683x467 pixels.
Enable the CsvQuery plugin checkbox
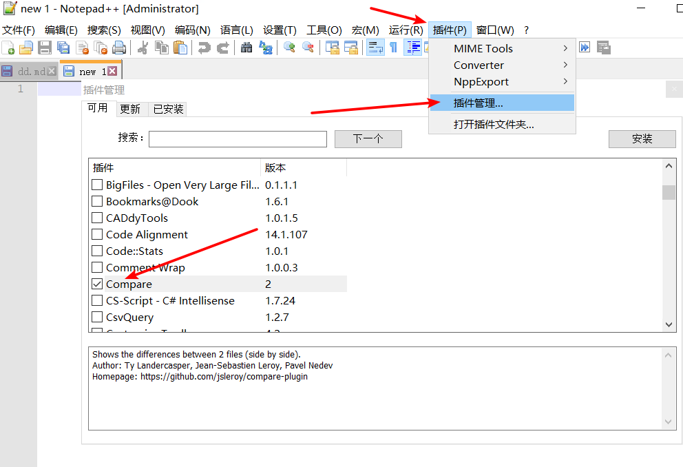click(97, 317)
